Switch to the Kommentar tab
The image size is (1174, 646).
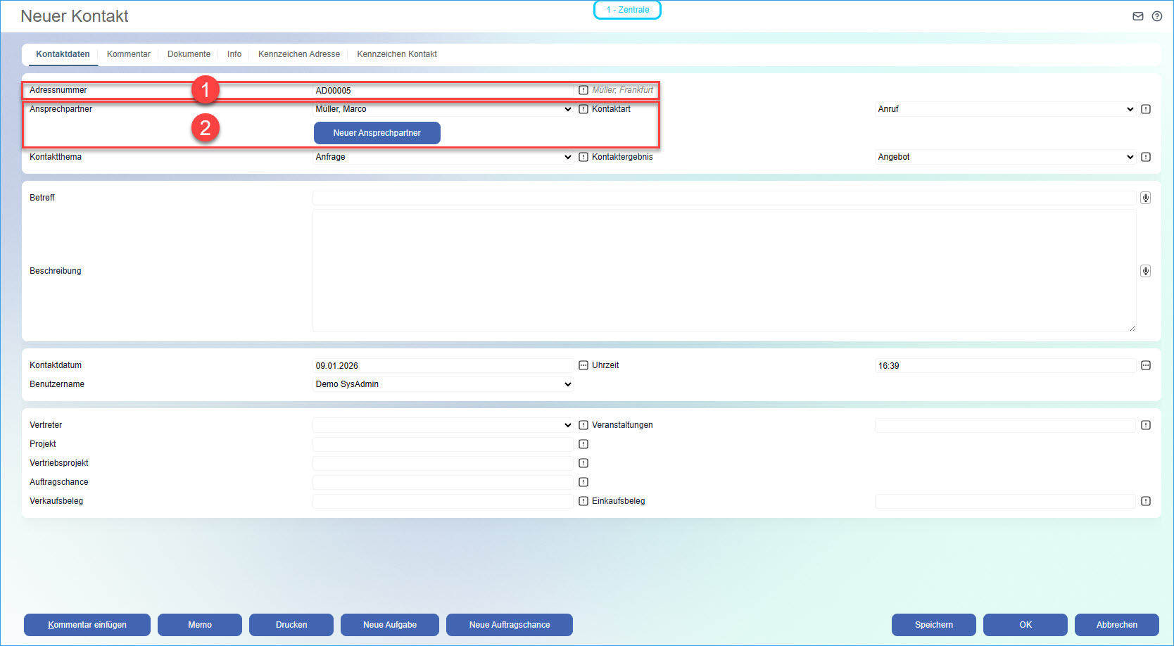128,54
